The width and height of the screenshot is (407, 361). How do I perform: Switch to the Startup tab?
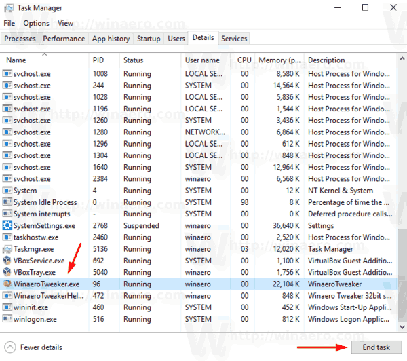pyautogui.click(x=149, y=39)
